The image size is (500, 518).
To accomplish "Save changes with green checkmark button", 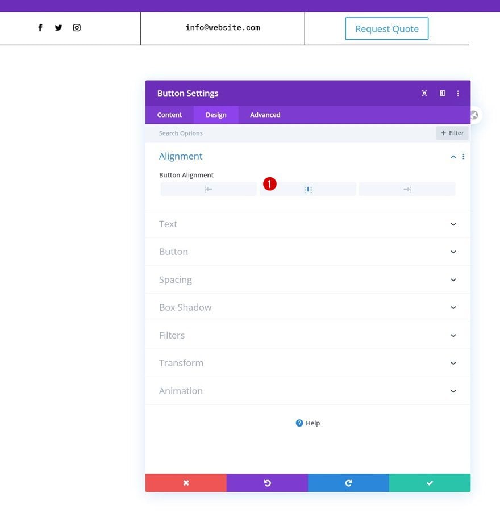I will pyautogui.click(x=430, y=483).
